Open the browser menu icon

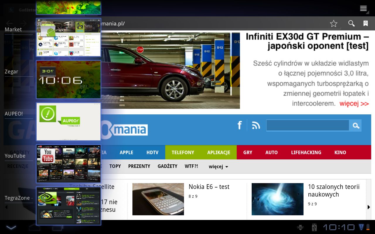tap(364, 8)
